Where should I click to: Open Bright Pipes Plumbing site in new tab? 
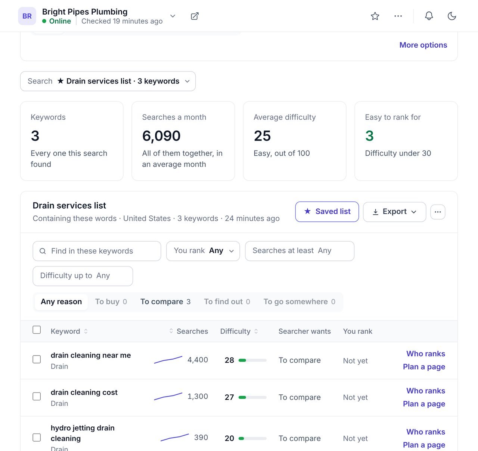point(195,16)
